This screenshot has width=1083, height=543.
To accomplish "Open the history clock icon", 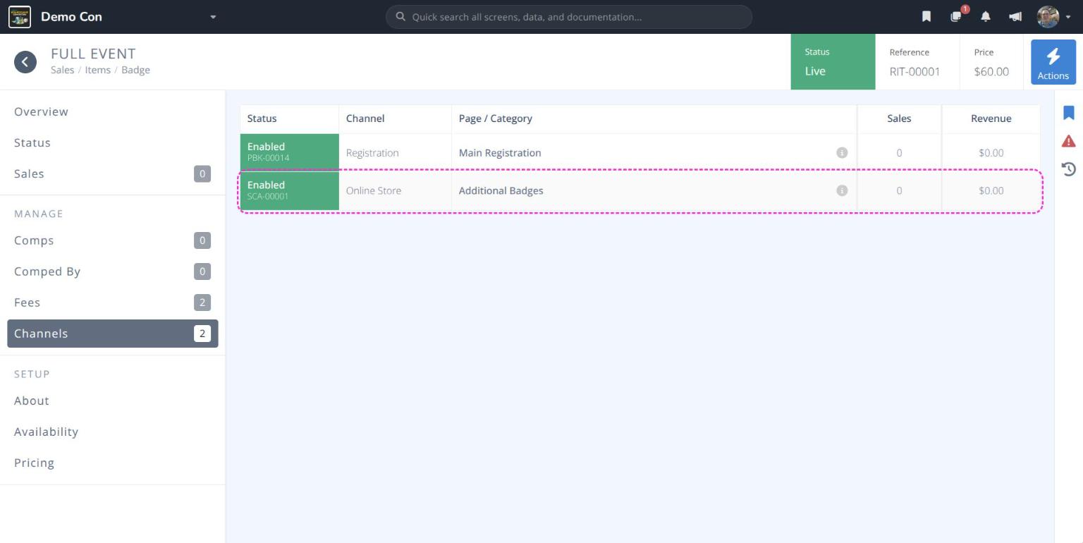I will pyautogui.click(x=1069, y=169).
